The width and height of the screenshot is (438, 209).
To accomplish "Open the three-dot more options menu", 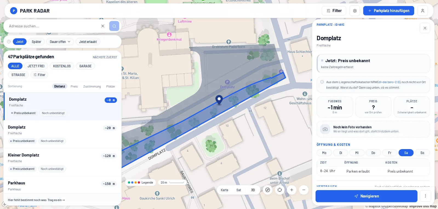I will click(425, 196).
